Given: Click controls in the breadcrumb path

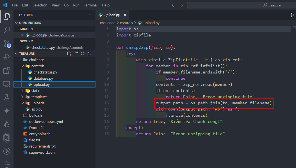Looking at the screenshot, I should pyautogui.click(x=126, y=23).
